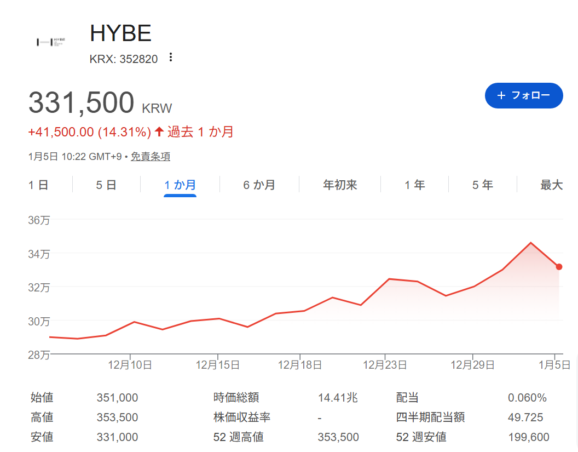Select the 5 日 time range tab
The width and height of the screenshot is (578, 452).
[106, 185]
